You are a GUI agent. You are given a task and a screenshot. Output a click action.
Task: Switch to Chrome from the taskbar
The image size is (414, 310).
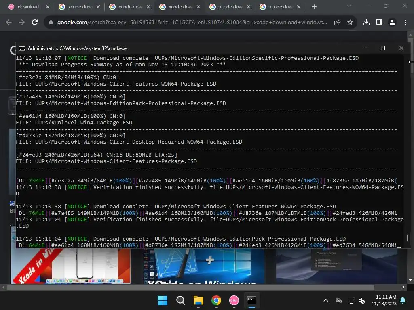216,300
